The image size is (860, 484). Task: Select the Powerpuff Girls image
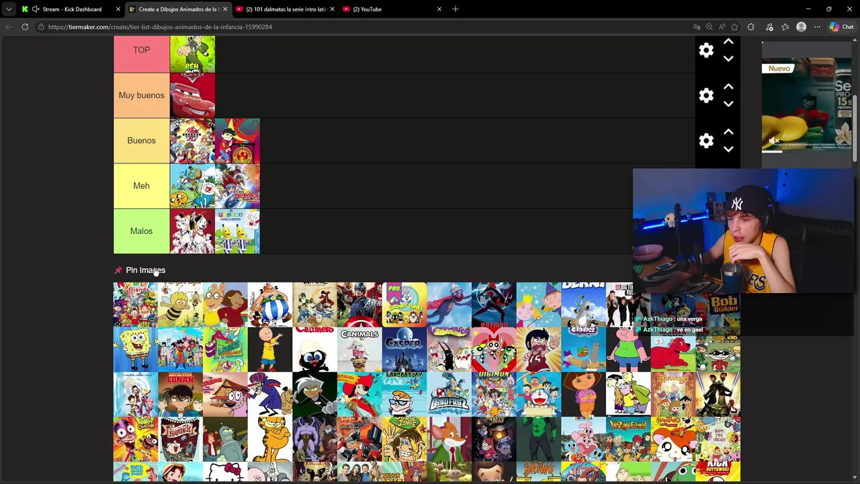(x=494, y=349)
